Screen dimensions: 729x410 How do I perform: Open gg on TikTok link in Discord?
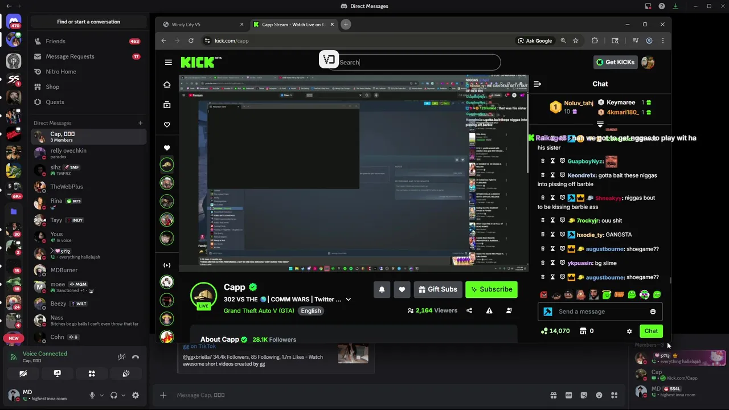pyautogui.click(x=199, y=346)
